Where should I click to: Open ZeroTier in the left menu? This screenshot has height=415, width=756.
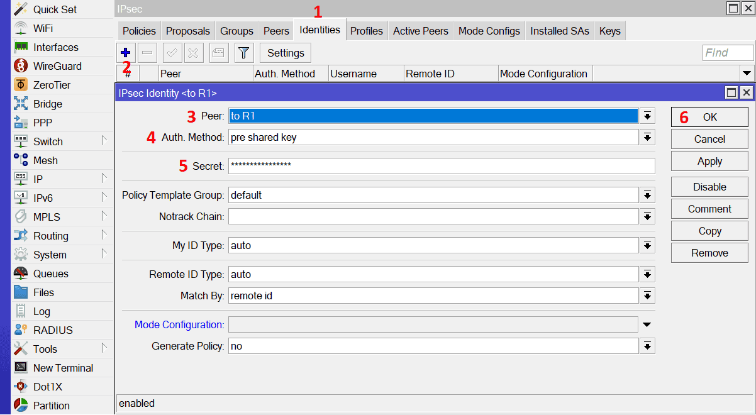coord(52,85)
